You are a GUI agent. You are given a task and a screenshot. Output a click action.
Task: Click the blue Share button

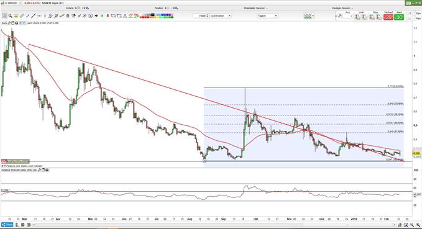click(x=7, y=225)
